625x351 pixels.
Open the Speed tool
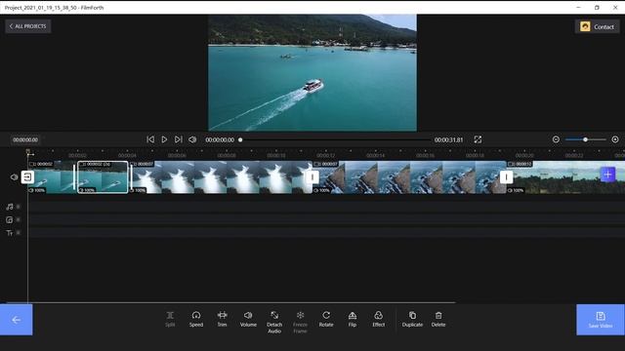(196, 319)
